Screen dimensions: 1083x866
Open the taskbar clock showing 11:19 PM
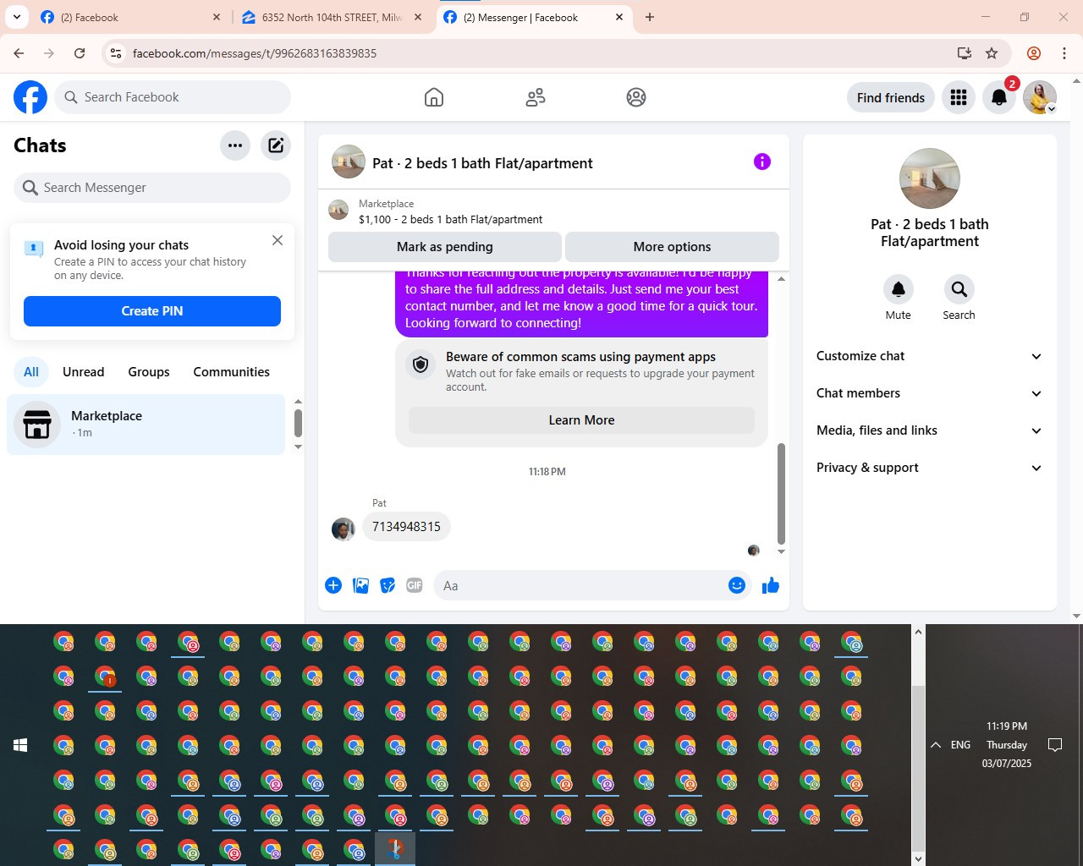pyautogui.click(x=1007, y=745)
